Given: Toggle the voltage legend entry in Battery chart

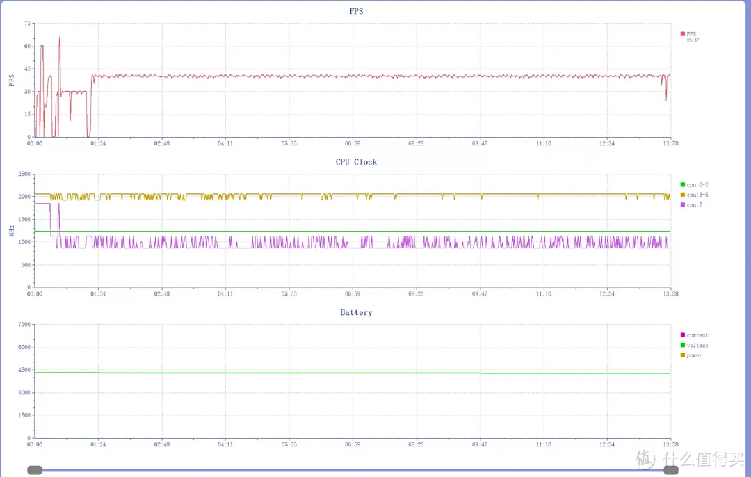Looking at the screenshot, I should point(694,346).
